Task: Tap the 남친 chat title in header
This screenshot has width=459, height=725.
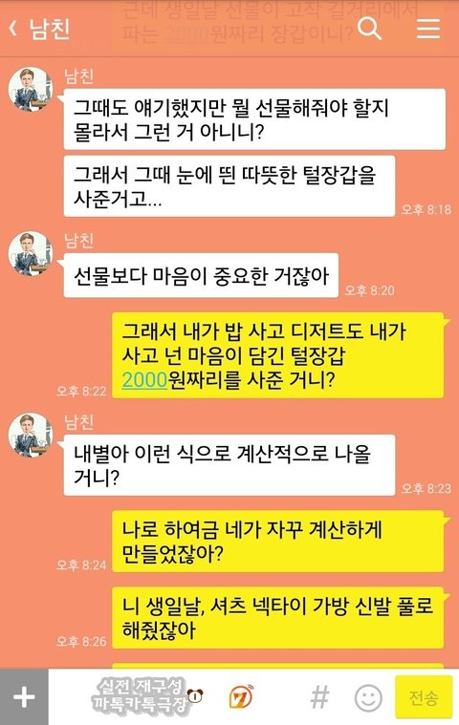Action: tap(50, 29)
